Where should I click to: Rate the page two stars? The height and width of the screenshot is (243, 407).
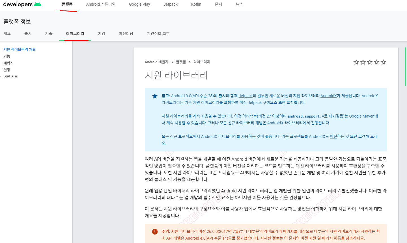click(x=363, y=62)
